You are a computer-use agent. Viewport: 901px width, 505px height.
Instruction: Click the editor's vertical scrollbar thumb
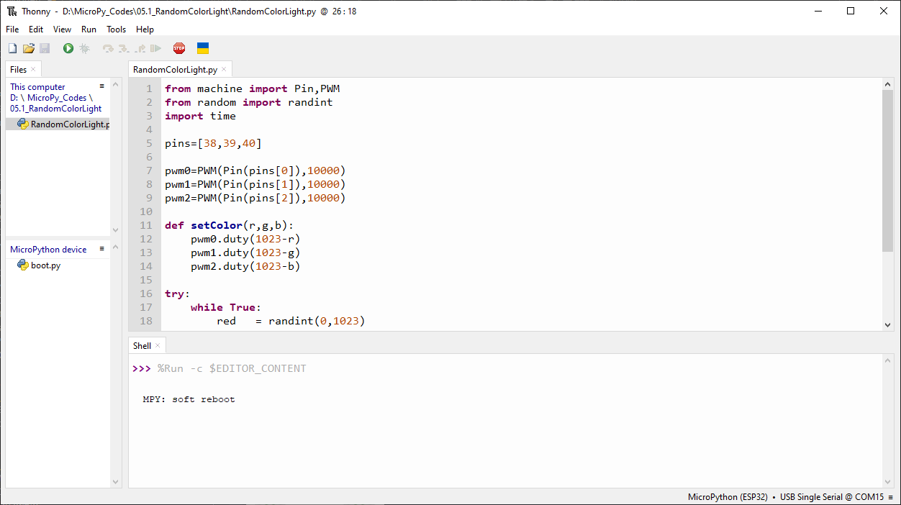[887, 171]
